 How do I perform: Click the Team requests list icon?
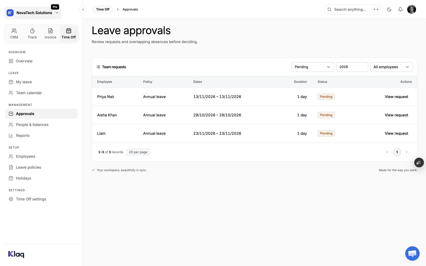tap(98, 67)
